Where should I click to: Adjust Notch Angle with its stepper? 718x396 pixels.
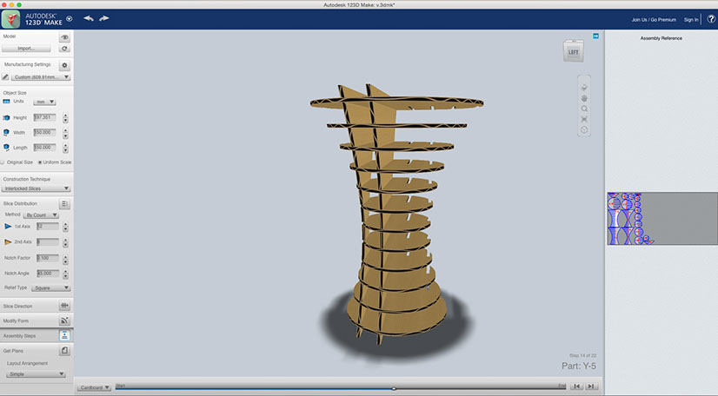(65, 274)
